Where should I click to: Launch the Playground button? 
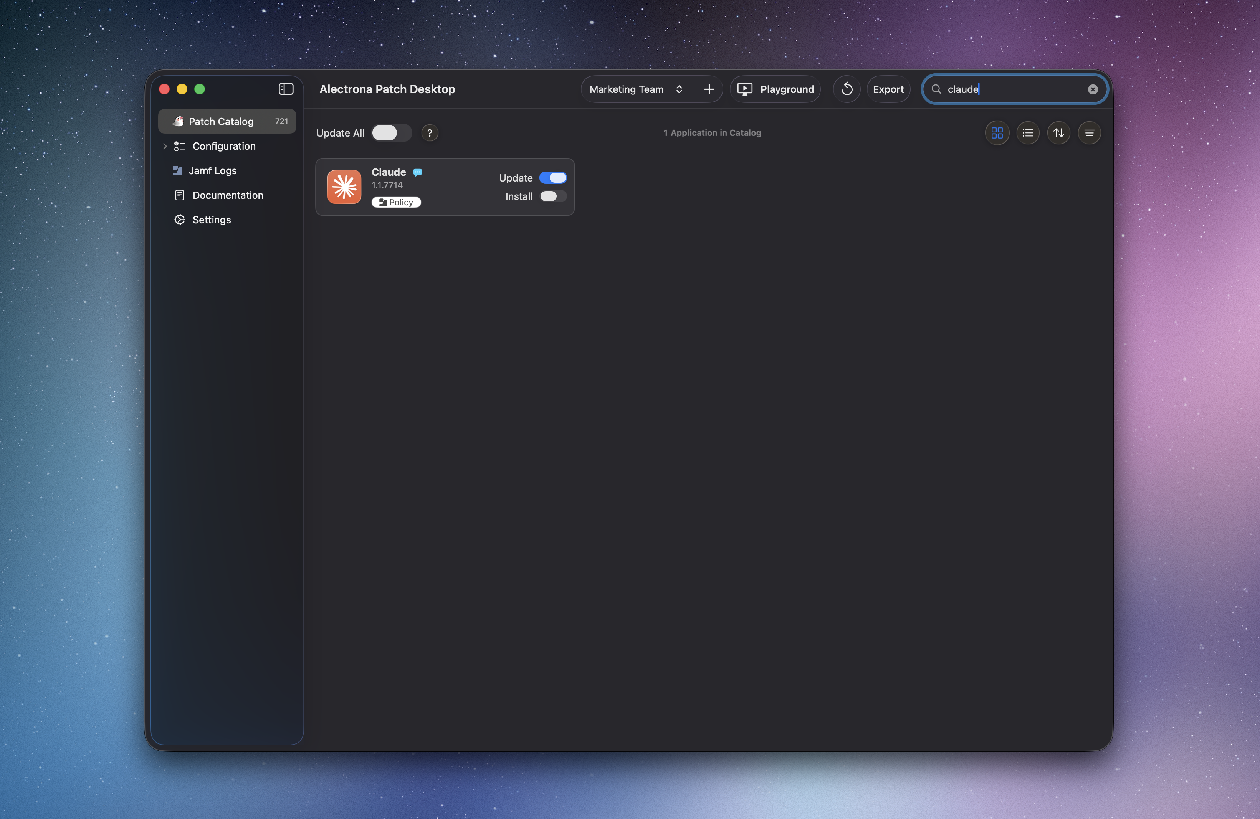click(x=775, y=89)
